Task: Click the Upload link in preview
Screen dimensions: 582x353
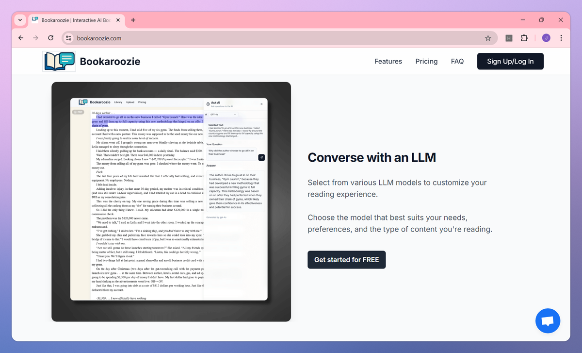Action: point(130,102)
